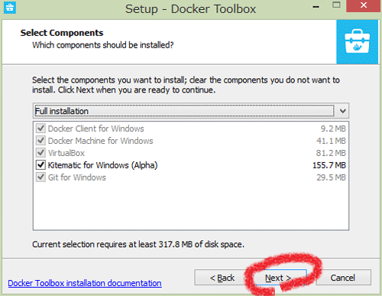Open the installation type combo box
Viewport: 382px width, 296px height.
point(191,111)
